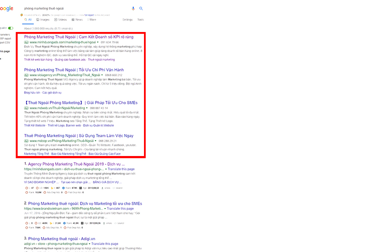
Task: Click the 'About 3,080,000 results' count text
Action: (49, 28)
